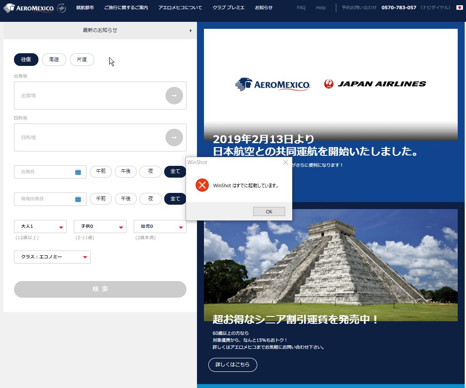Click the Japan Airlines logo in banner
Screen dimensions: 466x388
point(375,84)
